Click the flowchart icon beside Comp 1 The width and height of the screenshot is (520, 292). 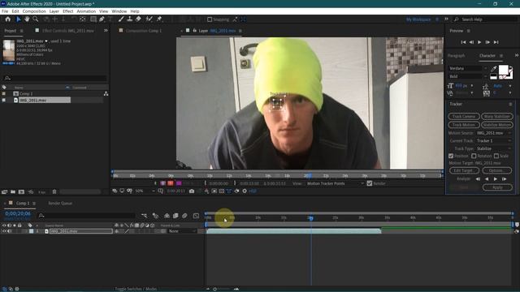(x=106, y=94)
